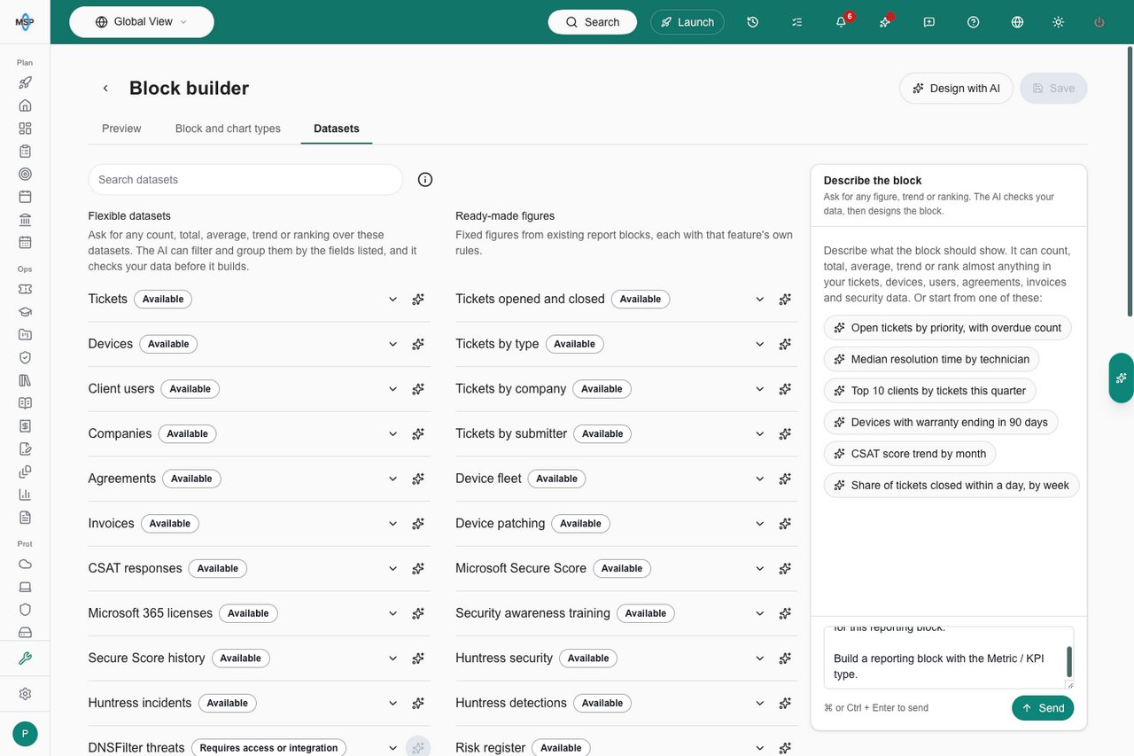Go to home icon in left sidebar
Image resolution: width=1134 pixels, height=756 pixels.
25,105
